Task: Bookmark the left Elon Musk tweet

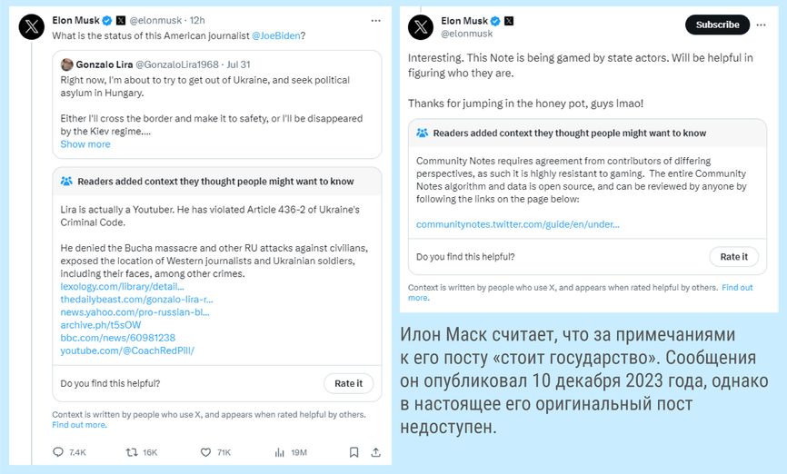Action: 354,452
